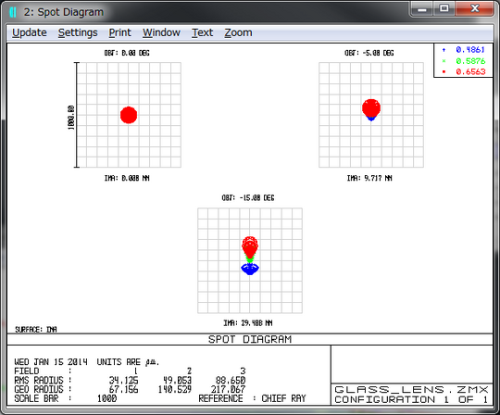Click the SPOT DIAGRAM title text

click(250, 339)
